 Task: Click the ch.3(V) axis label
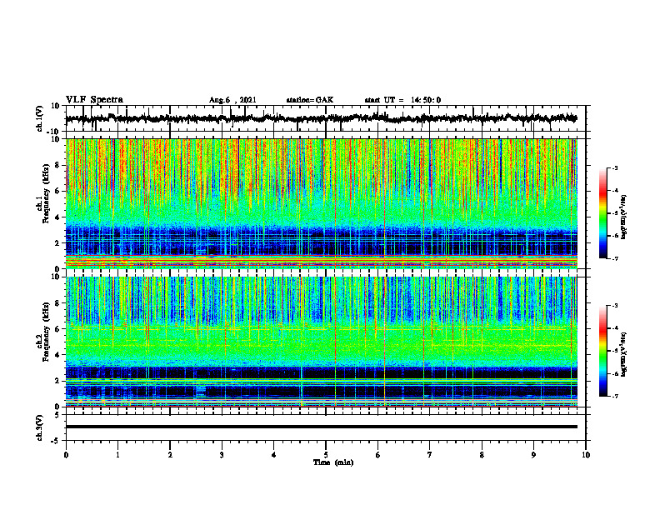pos(41,427)
